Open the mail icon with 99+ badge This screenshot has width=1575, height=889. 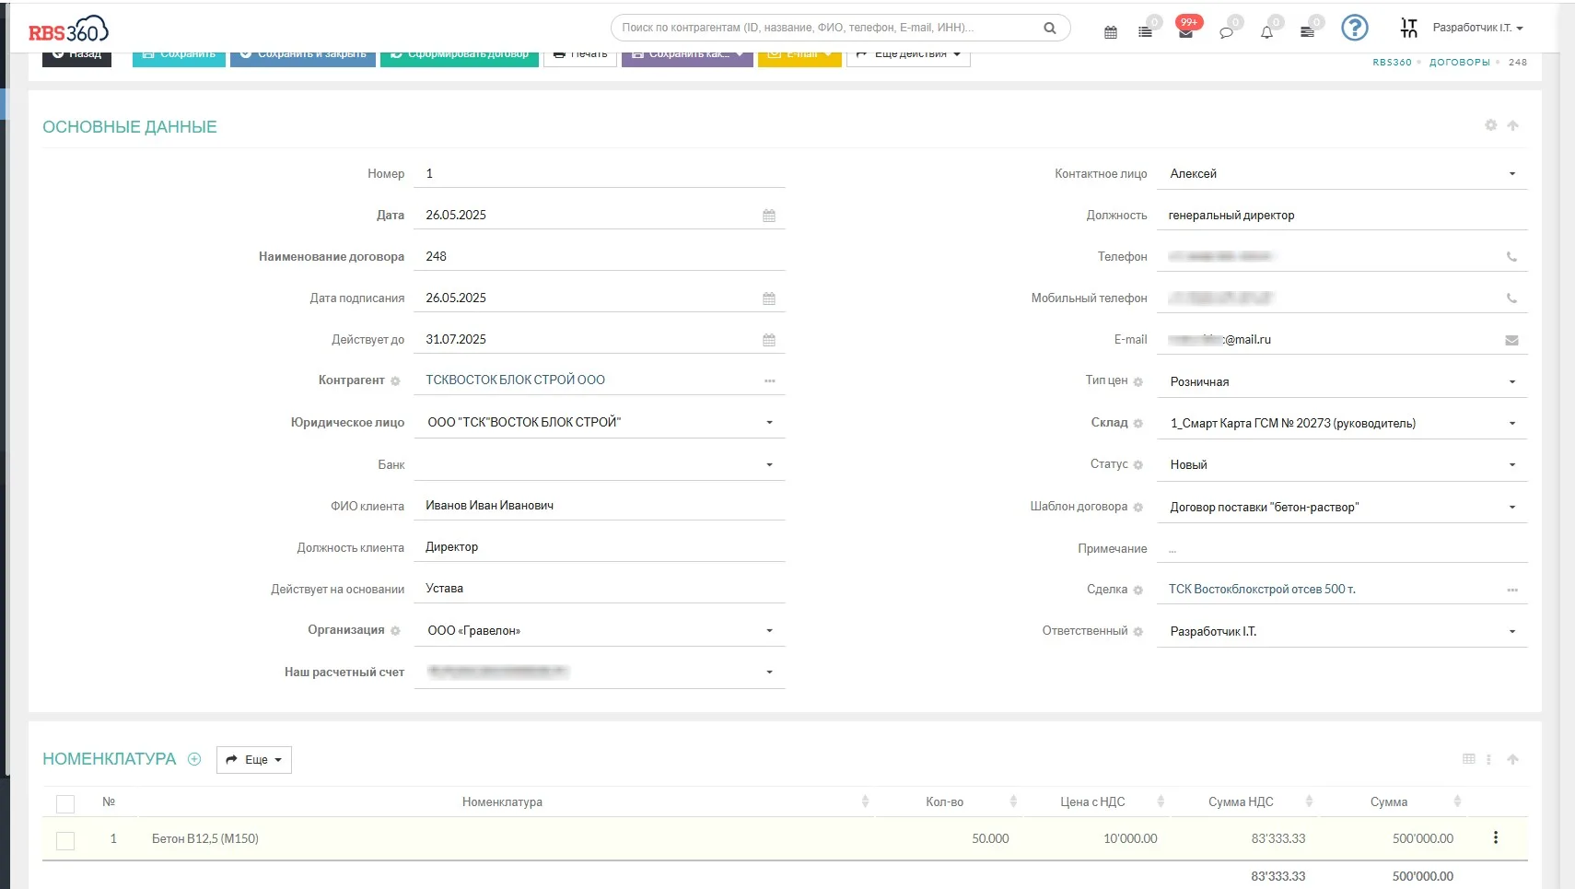click(x=1185, y=31)
